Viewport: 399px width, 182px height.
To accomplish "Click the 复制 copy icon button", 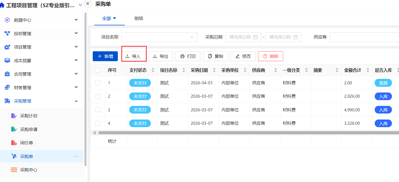I will (210, 56).
